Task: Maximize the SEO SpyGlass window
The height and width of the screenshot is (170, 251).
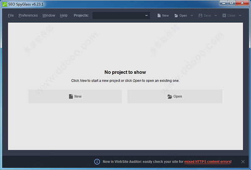Action: point(231,3)
